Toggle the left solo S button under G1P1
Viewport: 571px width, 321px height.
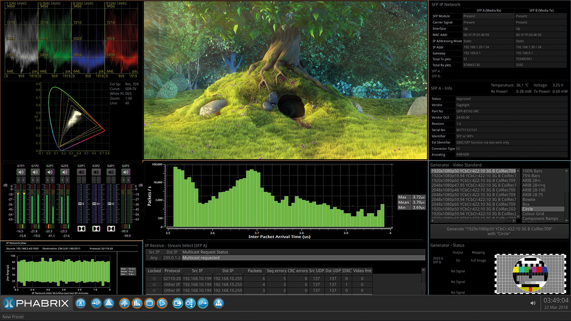19,180
